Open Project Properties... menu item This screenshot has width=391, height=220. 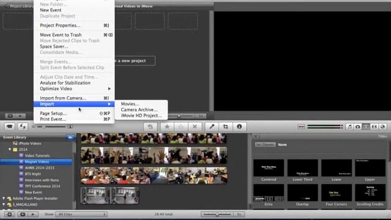pos(74,25)
